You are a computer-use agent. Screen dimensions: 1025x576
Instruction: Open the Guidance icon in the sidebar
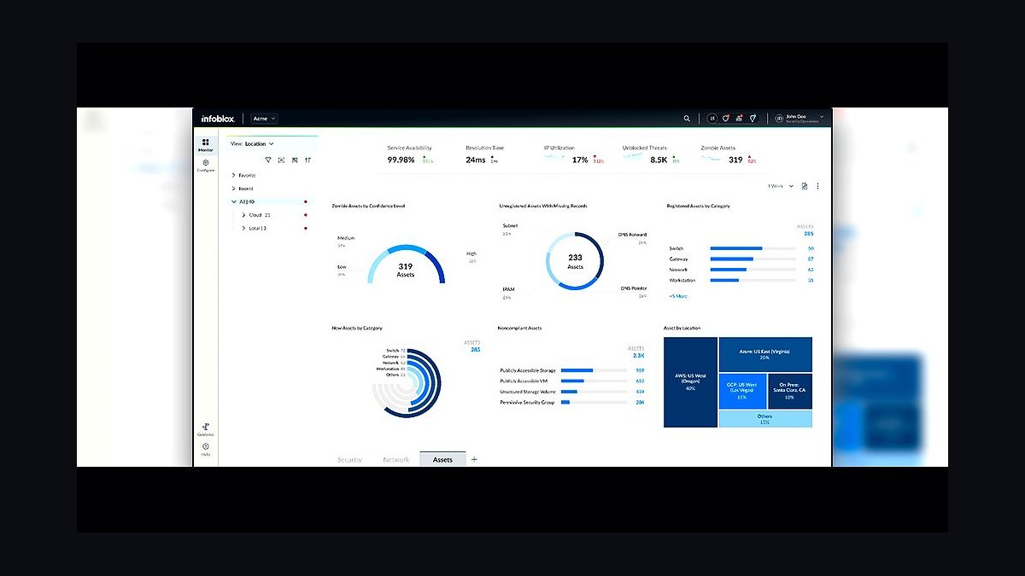[206, 428]
